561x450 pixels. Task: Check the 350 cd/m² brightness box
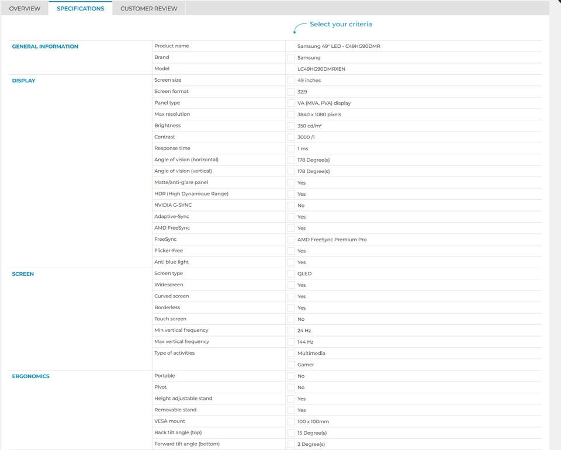click(291, 126)
